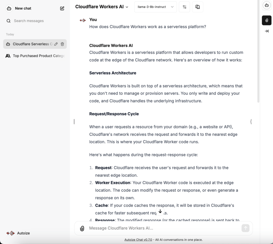Click the robot icon in the right panel
The width and height of the screenshot is (273, 244).
tap(267, 5)
